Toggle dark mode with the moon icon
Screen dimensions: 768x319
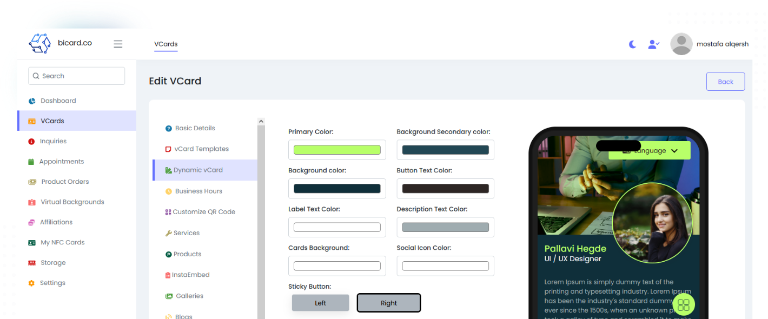click(x=632, y=44)
